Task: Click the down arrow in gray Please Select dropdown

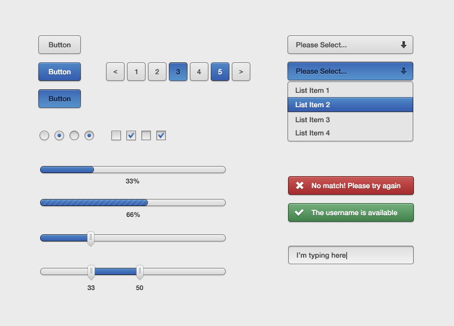Action: point(403,44)
